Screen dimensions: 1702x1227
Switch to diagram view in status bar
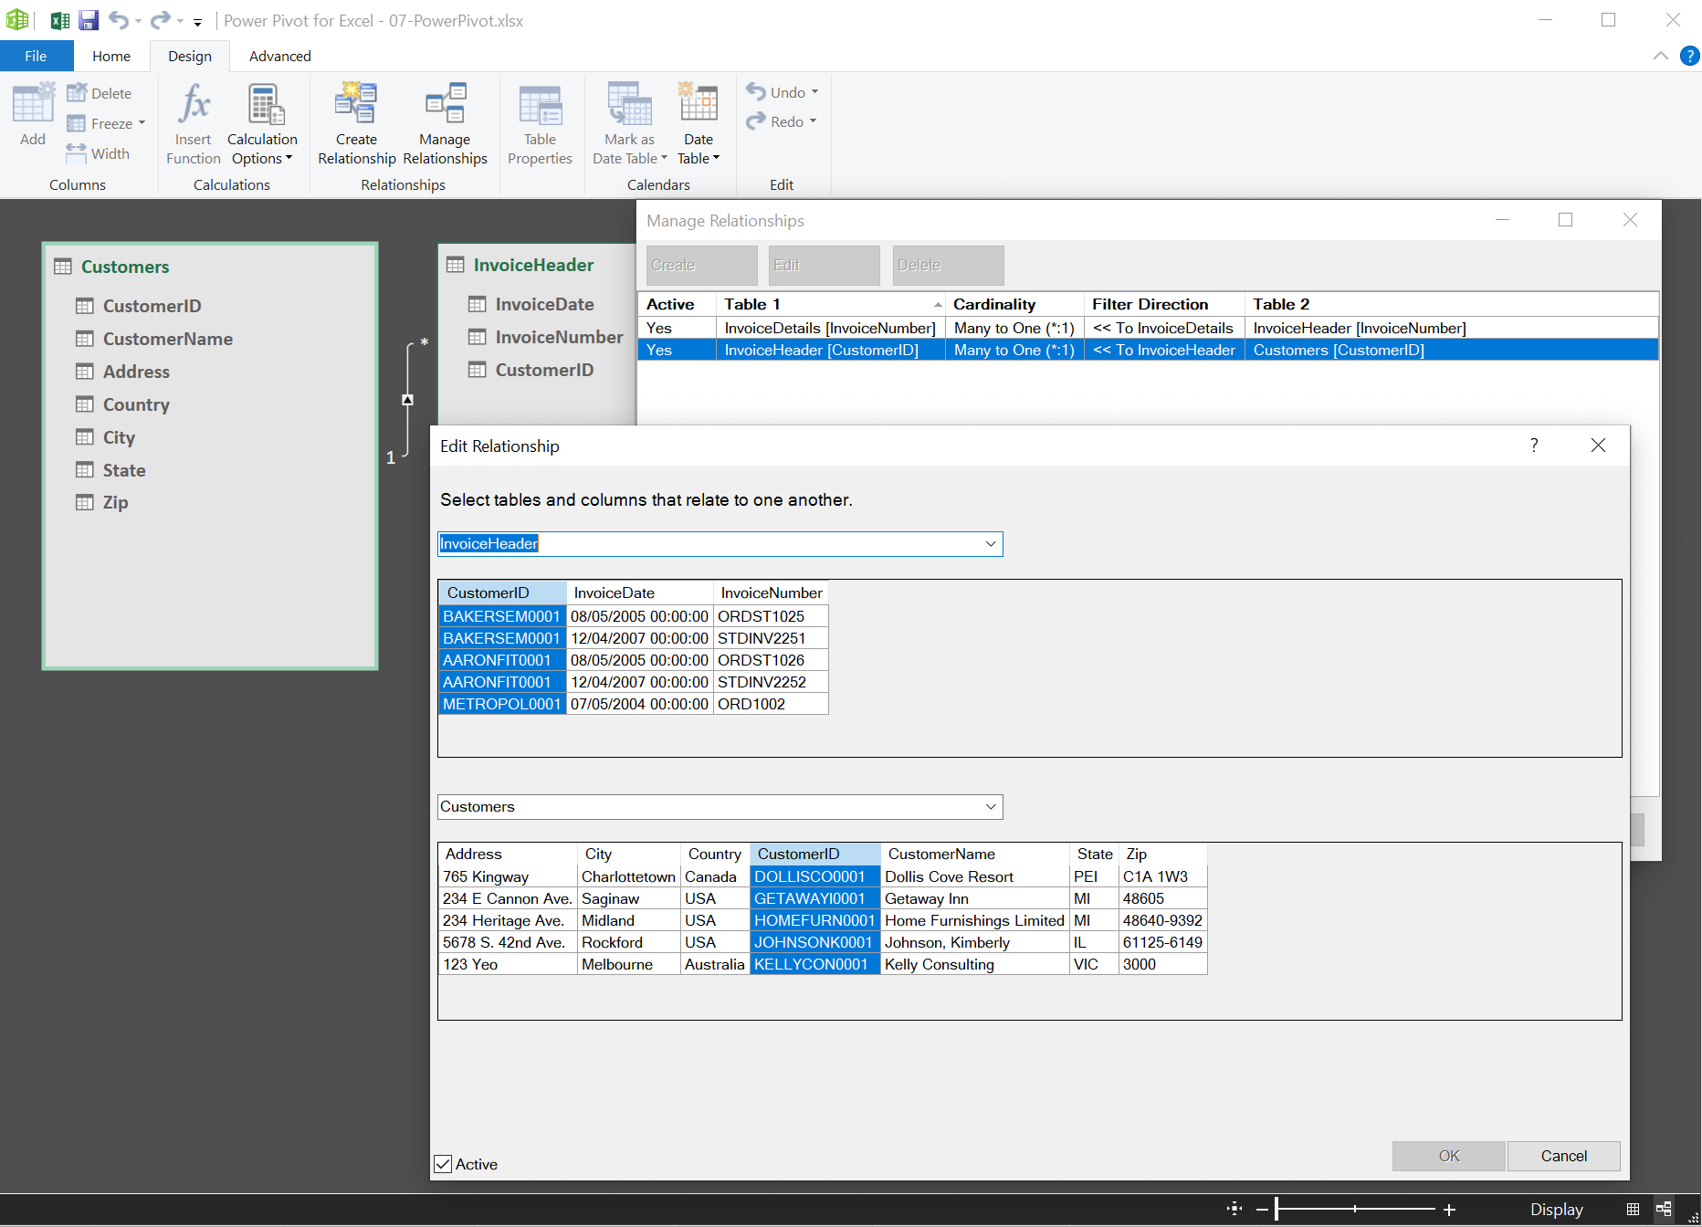1664,1209
